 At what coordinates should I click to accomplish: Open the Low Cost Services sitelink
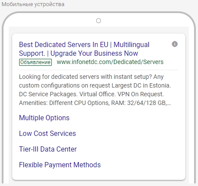coord(47,133)
